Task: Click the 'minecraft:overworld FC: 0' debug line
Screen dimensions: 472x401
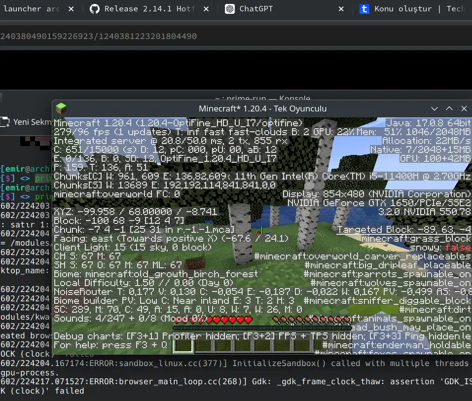Action: pyautogui.click(x=117, y=194)
